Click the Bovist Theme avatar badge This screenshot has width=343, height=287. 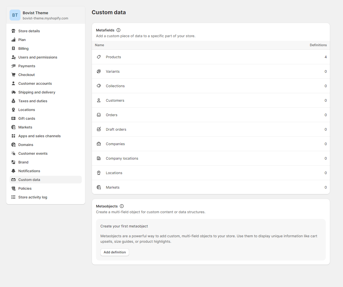click(15, 15)
